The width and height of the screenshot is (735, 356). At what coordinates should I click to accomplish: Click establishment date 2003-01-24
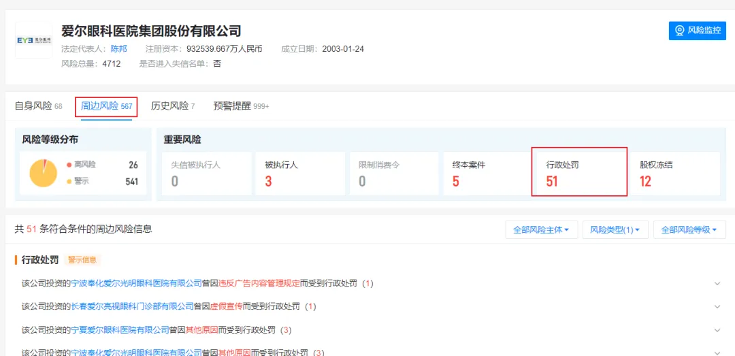coord(343,49)
